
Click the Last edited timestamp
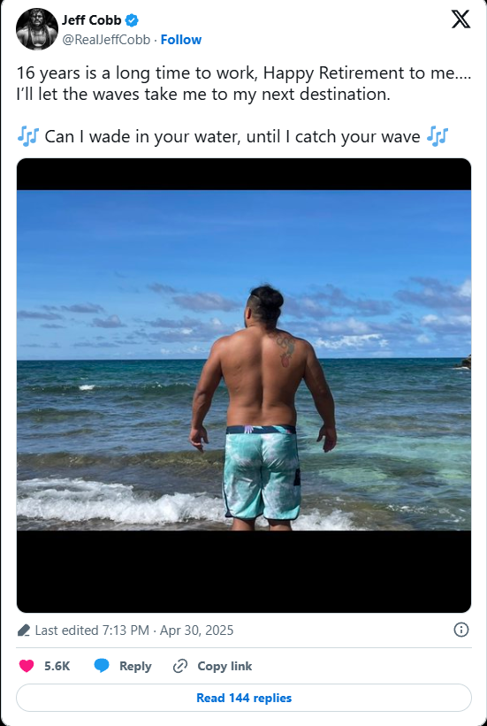pyautogui.click(x=133, y=630)
